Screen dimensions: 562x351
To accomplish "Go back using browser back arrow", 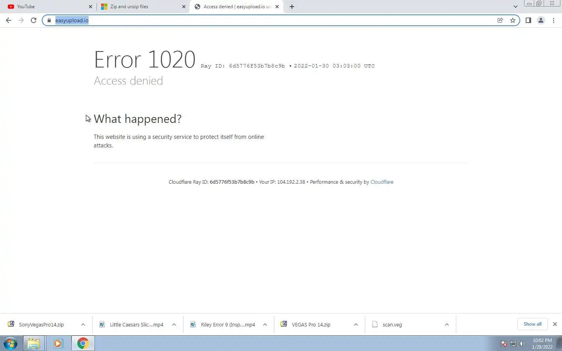I will click(x=9, y=20).
